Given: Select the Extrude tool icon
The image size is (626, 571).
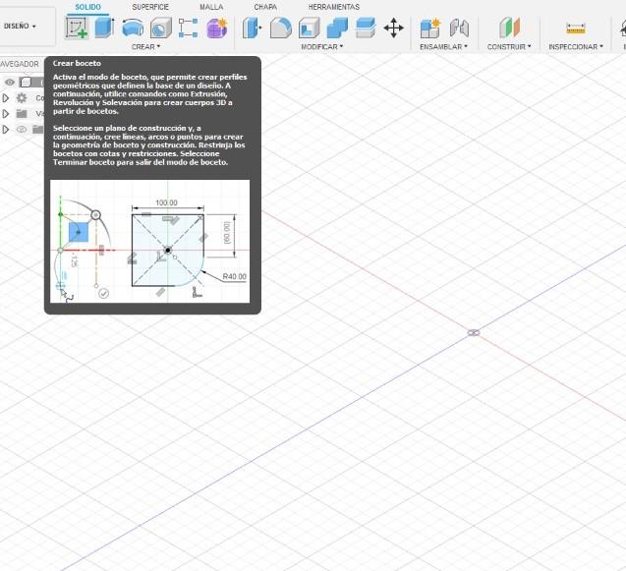Looking at the screenshot, I should pyautogui.click(x=104, y=28).
